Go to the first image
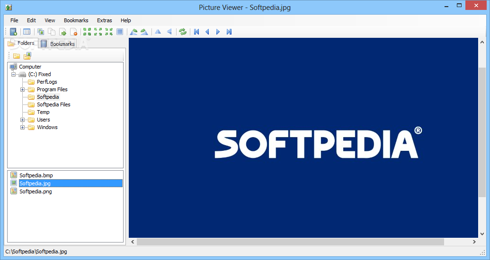Viewport: 490px width, 260px height. [196, 32]
